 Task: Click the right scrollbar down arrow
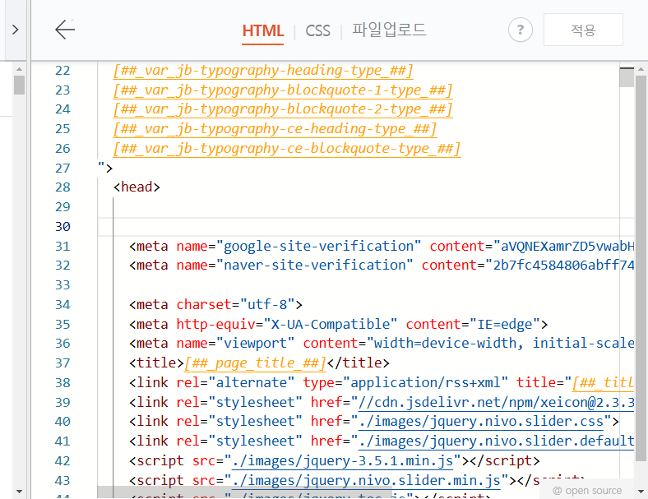coord(641,492)
